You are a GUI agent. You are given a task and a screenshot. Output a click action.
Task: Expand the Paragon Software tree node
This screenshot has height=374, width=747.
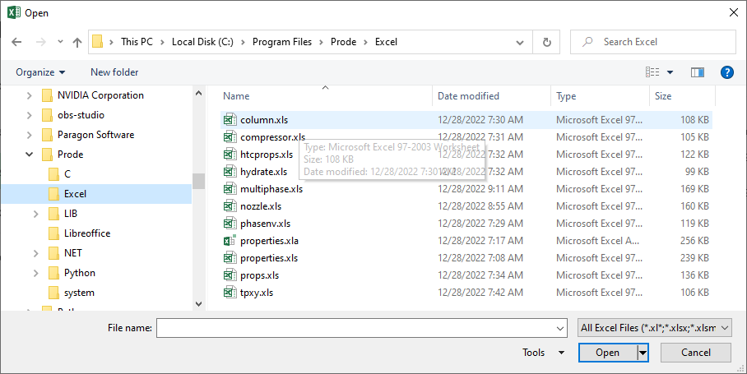point(30,135)
